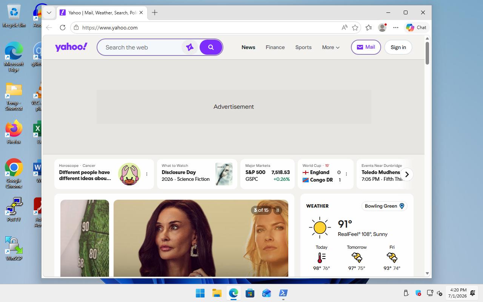
Task: Change the Bowling Green weather location
Action: [x=384, y=206]
